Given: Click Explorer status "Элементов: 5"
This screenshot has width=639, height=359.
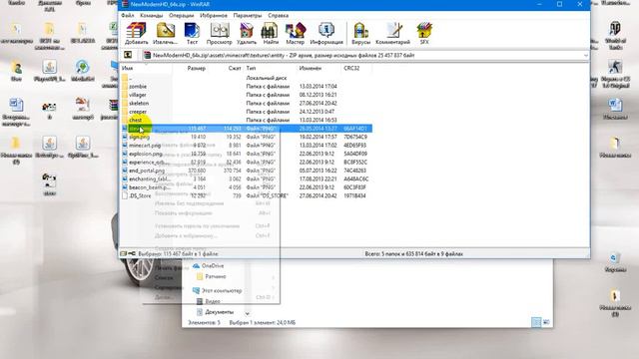Looking at the screenshot, I should [x=204, y=323].
